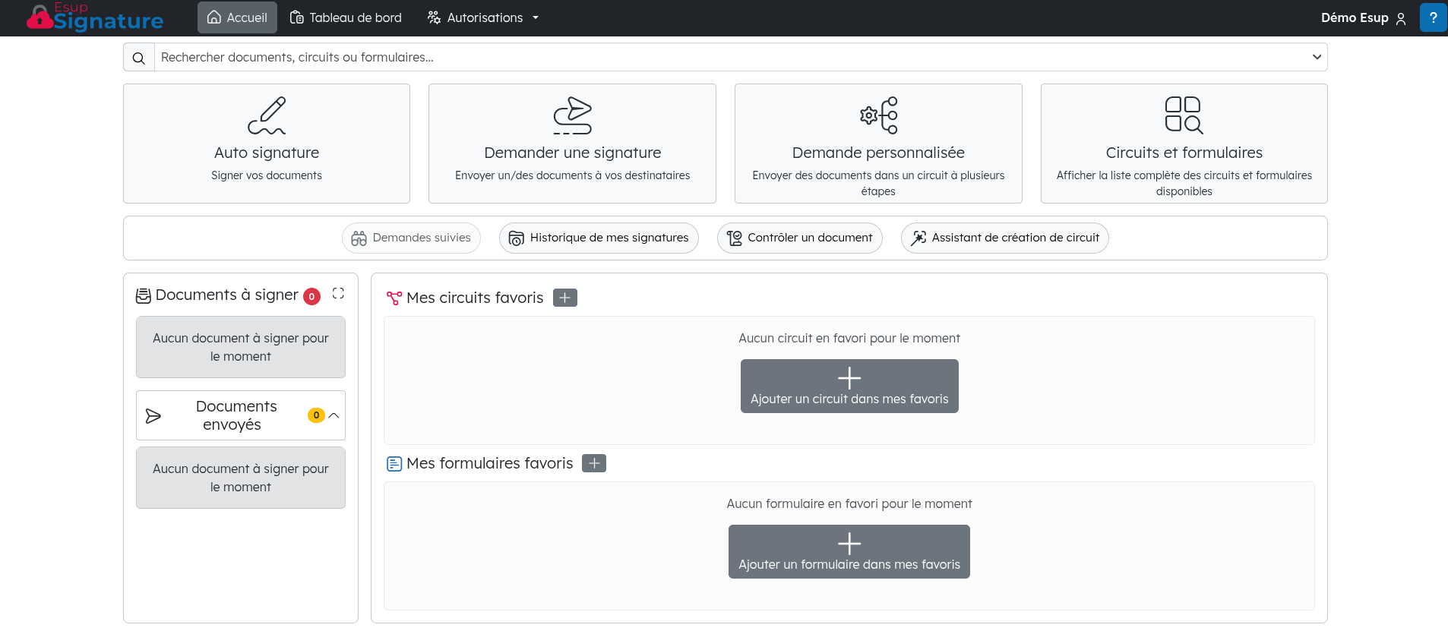Click the Circuits et formulaires grid icon
Viewport: 1448px width, 631px height.
1184,115
